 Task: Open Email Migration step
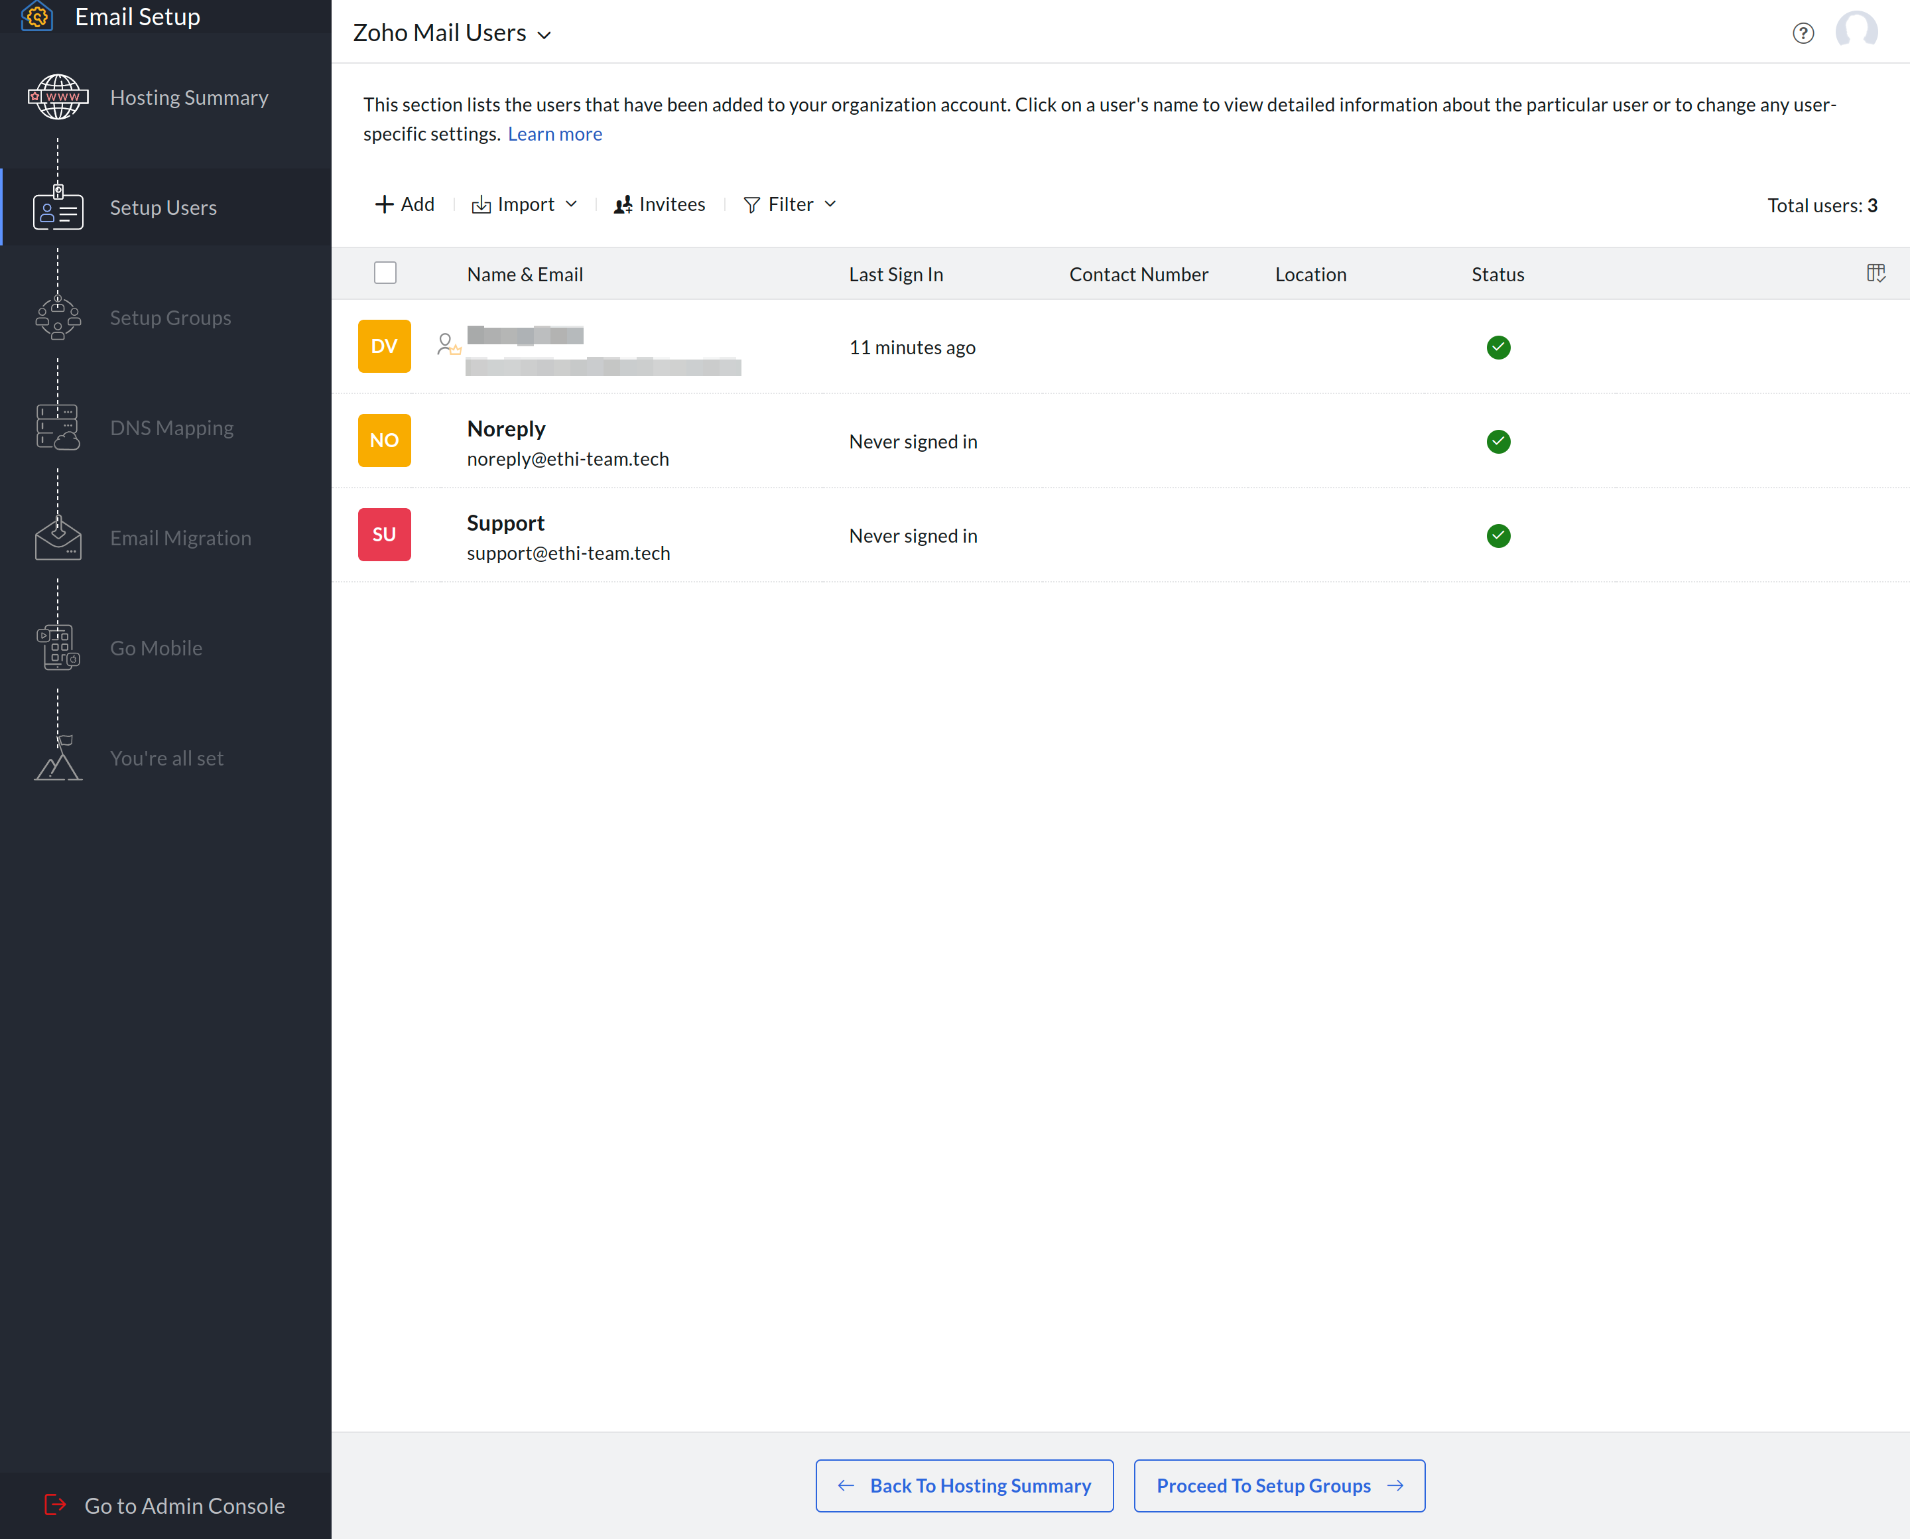(x=181, y=537)
